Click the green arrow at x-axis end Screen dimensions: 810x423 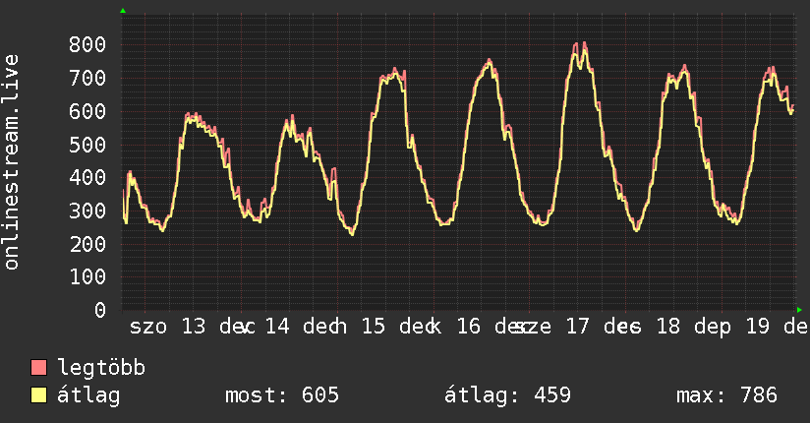tap(799, 310)
